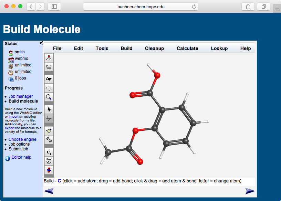
Task: Click the mechanics optimize wrench tool
Action: [x=49, y=140]
